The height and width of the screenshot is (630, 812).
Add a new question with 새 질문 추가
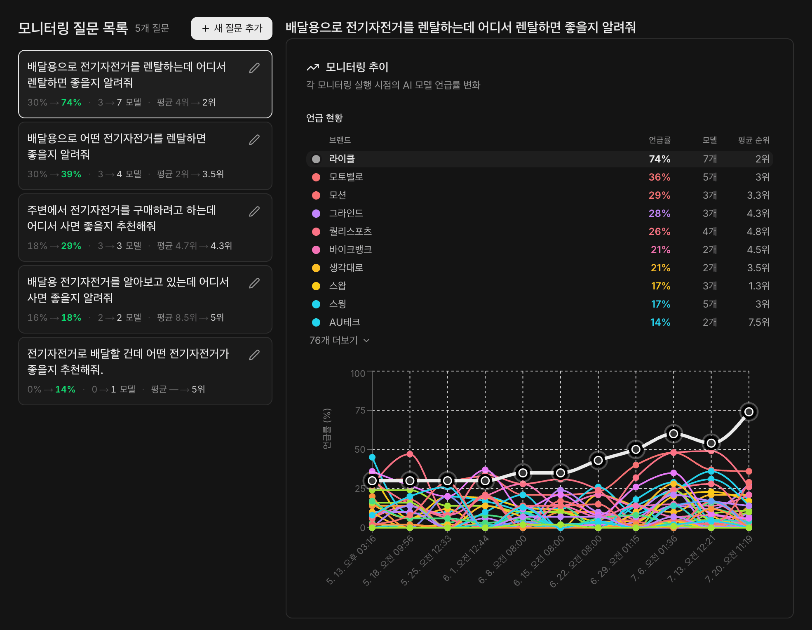coord(232,28)
